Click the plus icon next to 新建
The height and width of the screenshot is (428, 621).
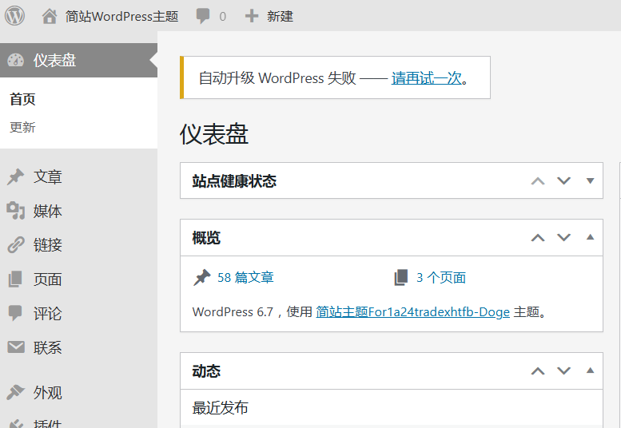click(252, 16)
